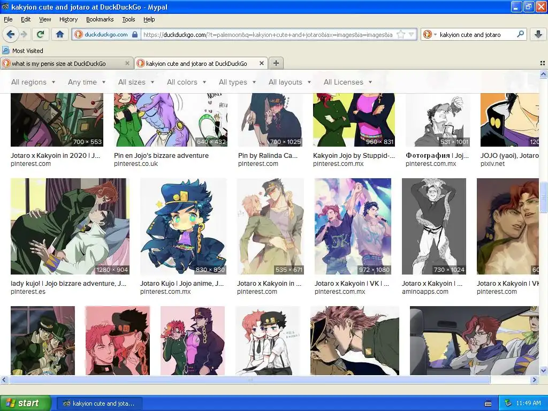Go back with the browser back arrow
The height and width of the screenshot is (411, 548).
(10, 34)
